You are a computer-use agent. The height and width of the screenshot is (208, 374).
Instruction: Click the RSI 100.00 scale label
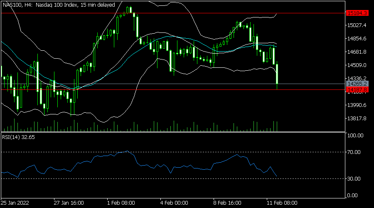tap(355, 135)
